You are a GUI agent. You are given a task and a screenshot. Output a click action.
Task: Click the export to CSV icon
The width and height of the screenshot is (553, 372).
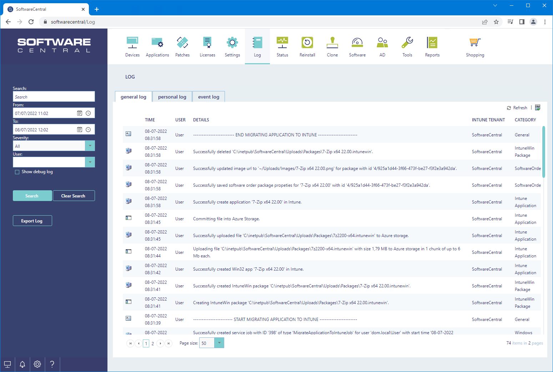pos(538,107)
